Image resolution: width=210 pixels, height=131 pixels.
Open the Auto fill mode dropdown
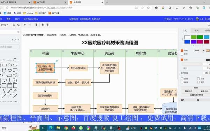[x=199, y=51]
